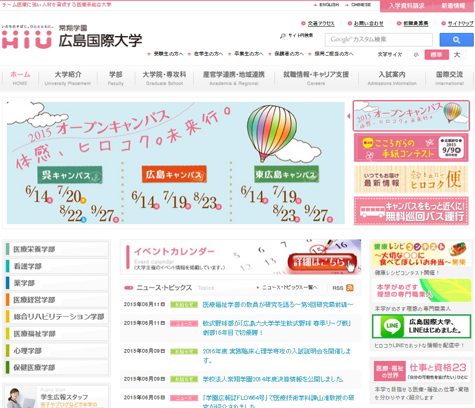The width and height of the screenshot is (475, 408).
Task: Select the green 医療栄養学部 colored sidebar item
Action: (56, 250)
